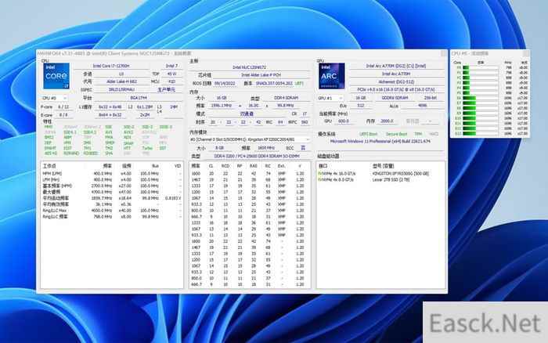Click the TPM status label
Screen dimensions: 548x343
pos(418,134)
